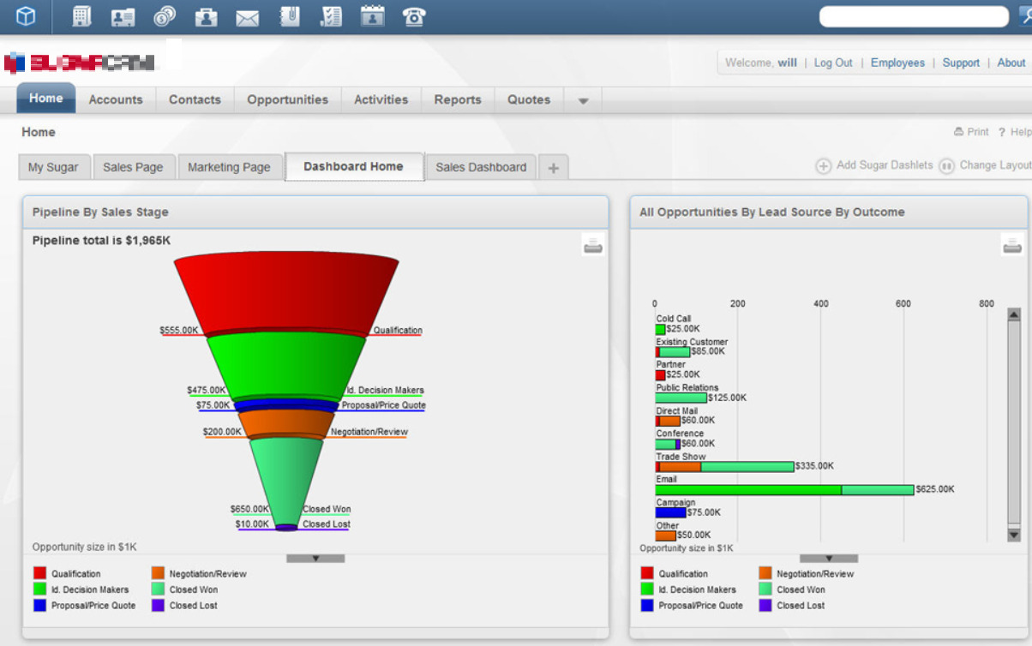The height and width of the screenshot is (646, 1032).
Task: Open the Employees link
Action: coord(897,63)
